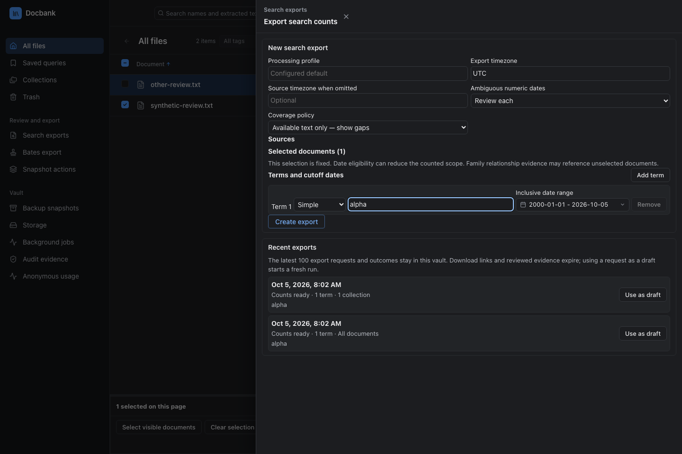This screenshot has width=682, height=454.
Task: Click Remove for Term 1
Action: pos(649,205)
